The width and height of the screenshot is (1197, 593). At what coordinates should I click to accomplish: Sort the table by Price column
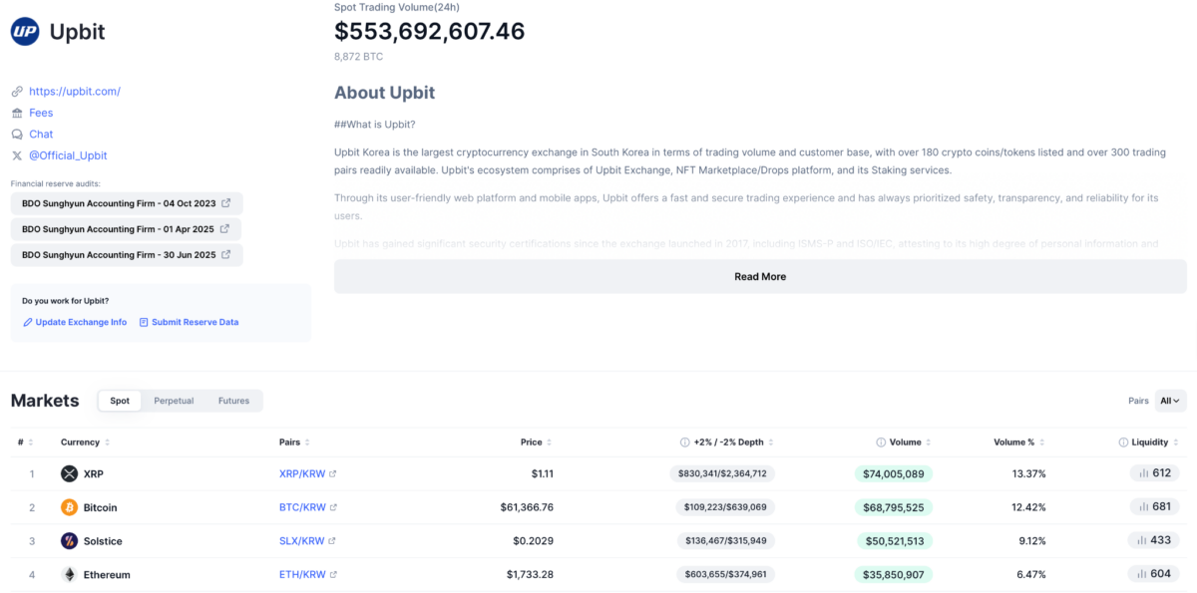(x=537, y=443)
